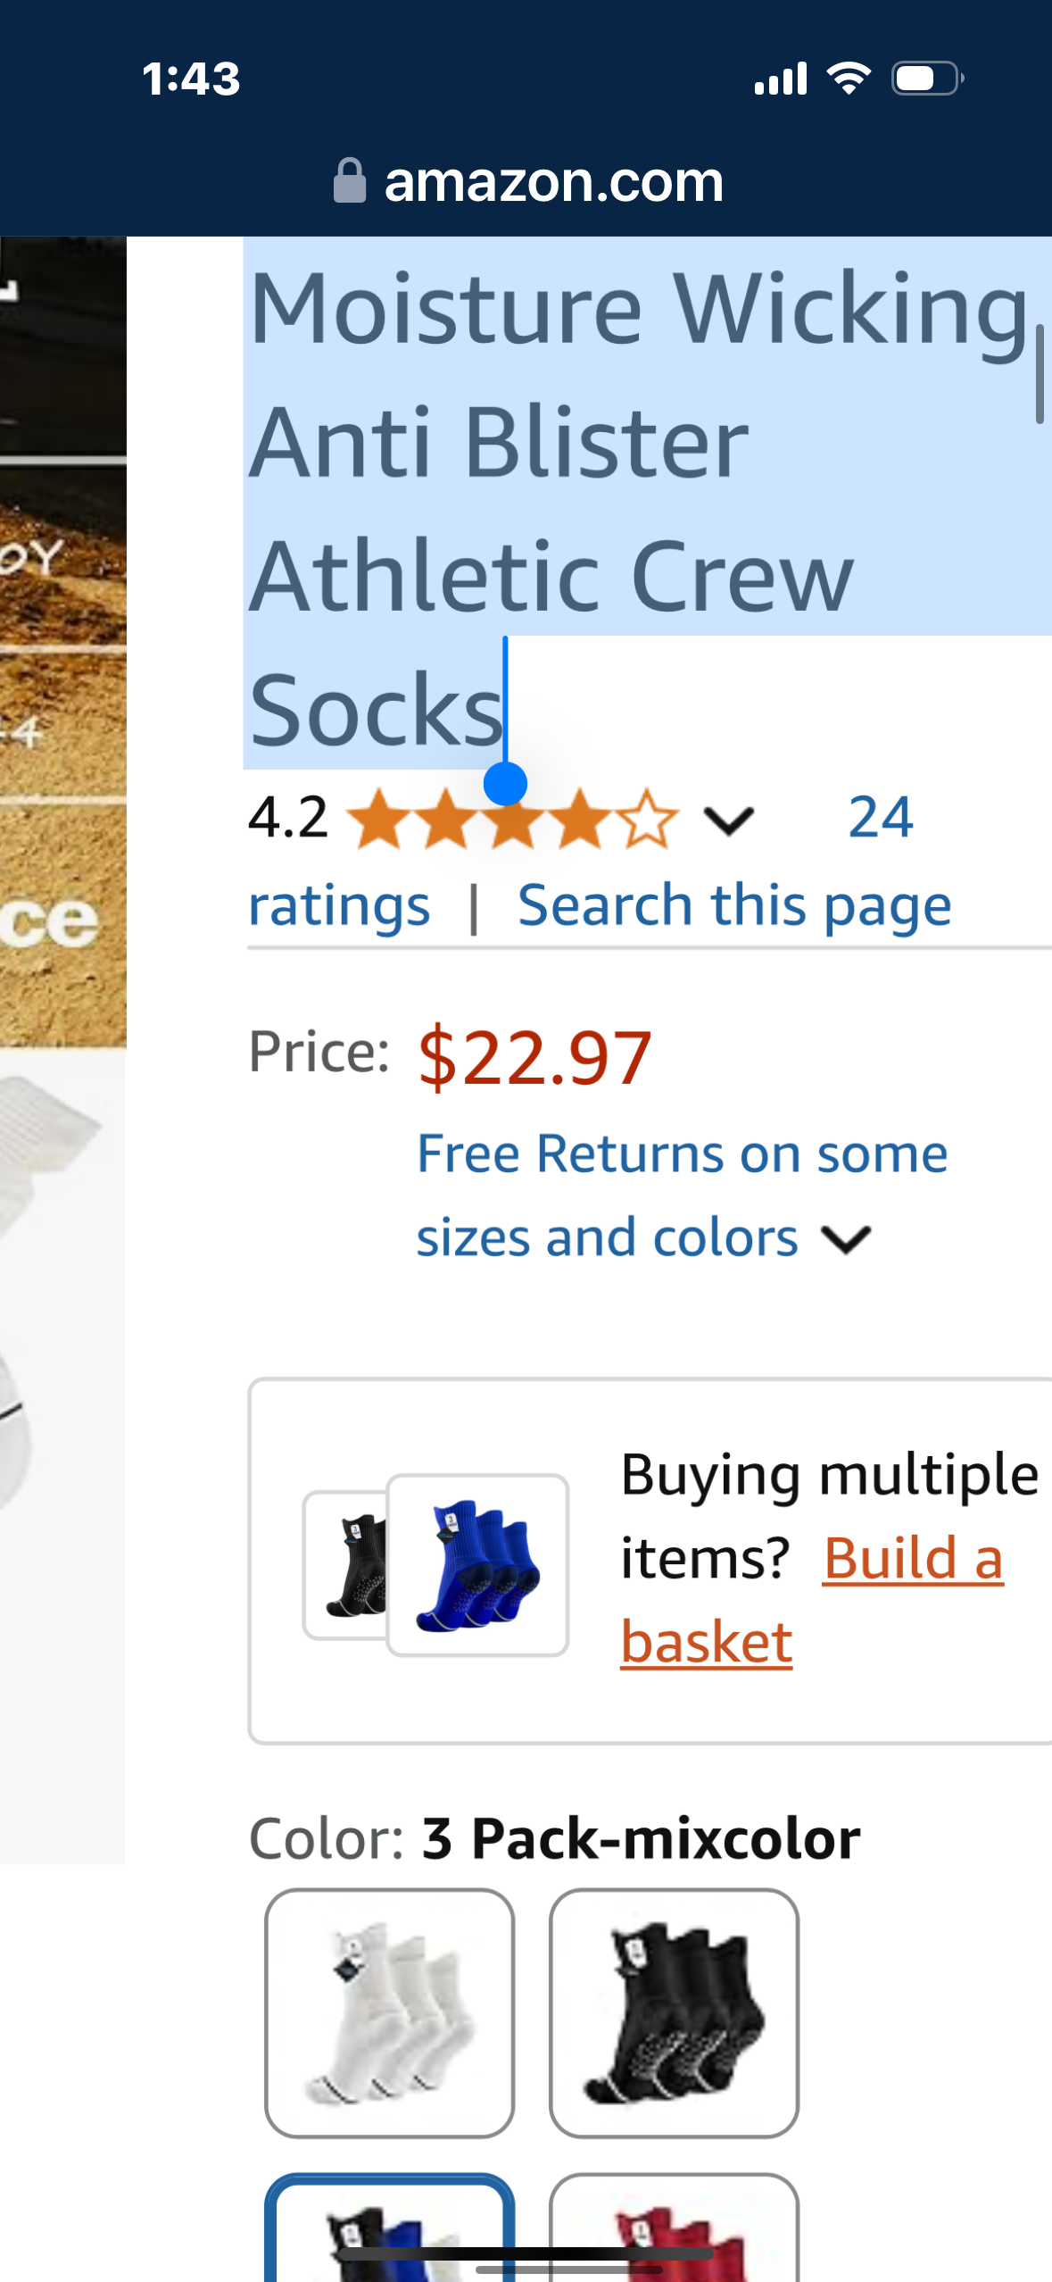Image resolution: width=1052 pixels, height=2282 pixels.
Task: Choose the black socks color swatch
Action: coord(674,2012)
